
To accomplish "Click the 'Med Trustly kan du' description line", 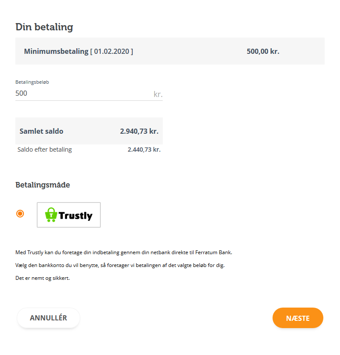I will click(123, 252).
